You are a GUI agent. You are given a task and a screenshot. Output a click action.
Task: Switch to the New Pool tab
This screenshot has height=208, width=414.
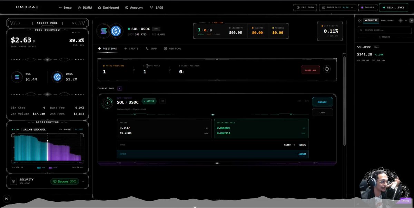tap(172, 49)
